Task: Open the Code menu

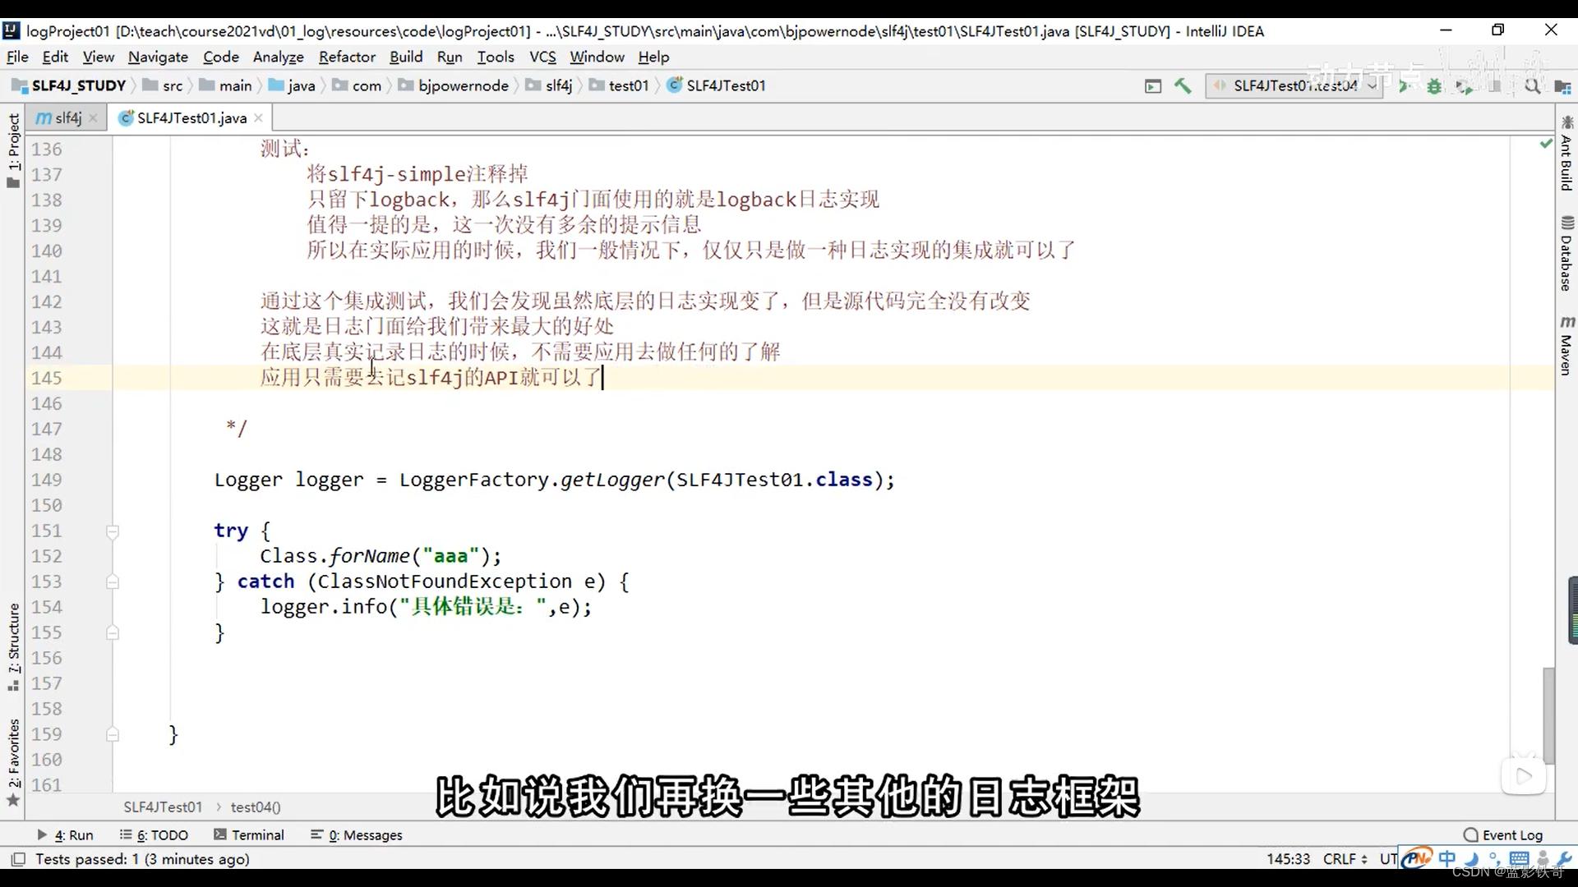Action: point(221,57)
